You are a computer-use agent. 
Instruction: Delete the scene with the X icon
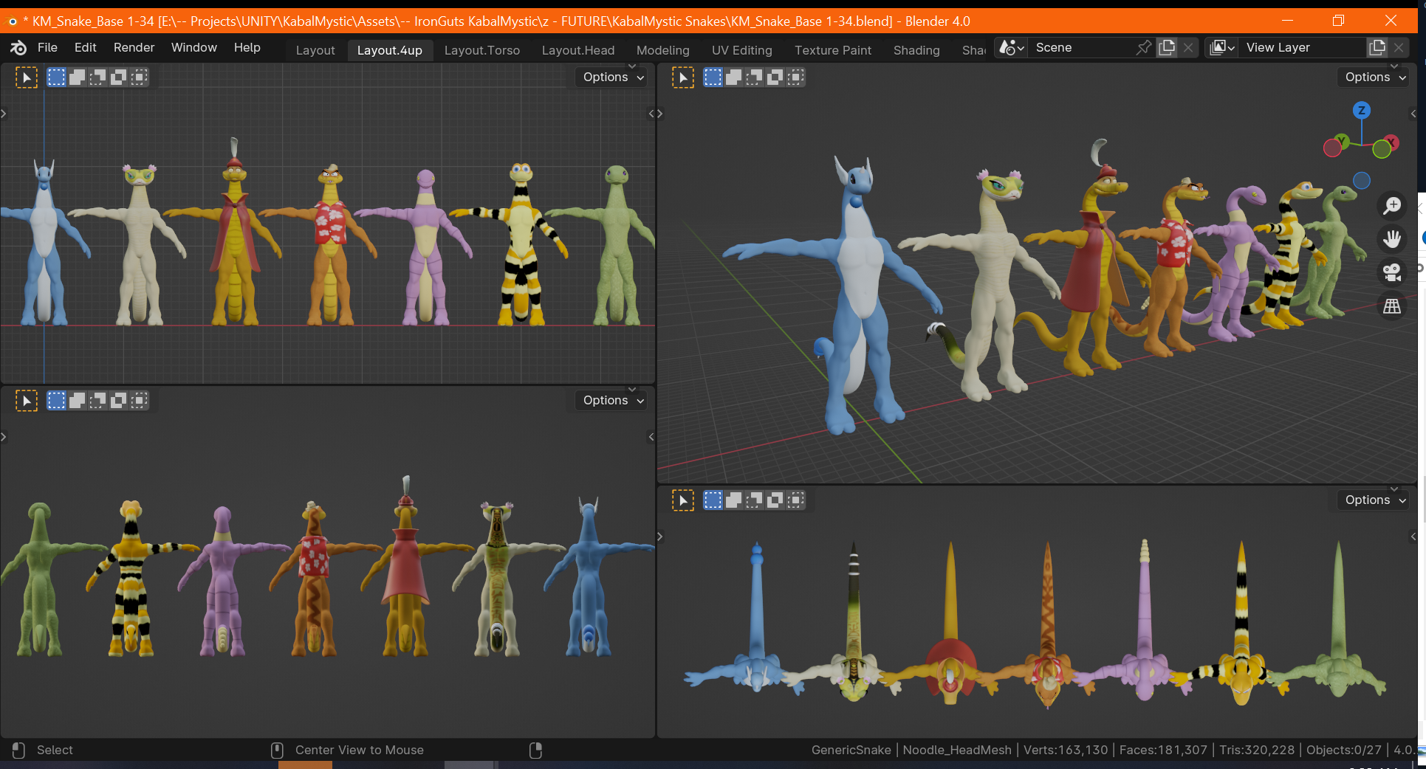1188,48
